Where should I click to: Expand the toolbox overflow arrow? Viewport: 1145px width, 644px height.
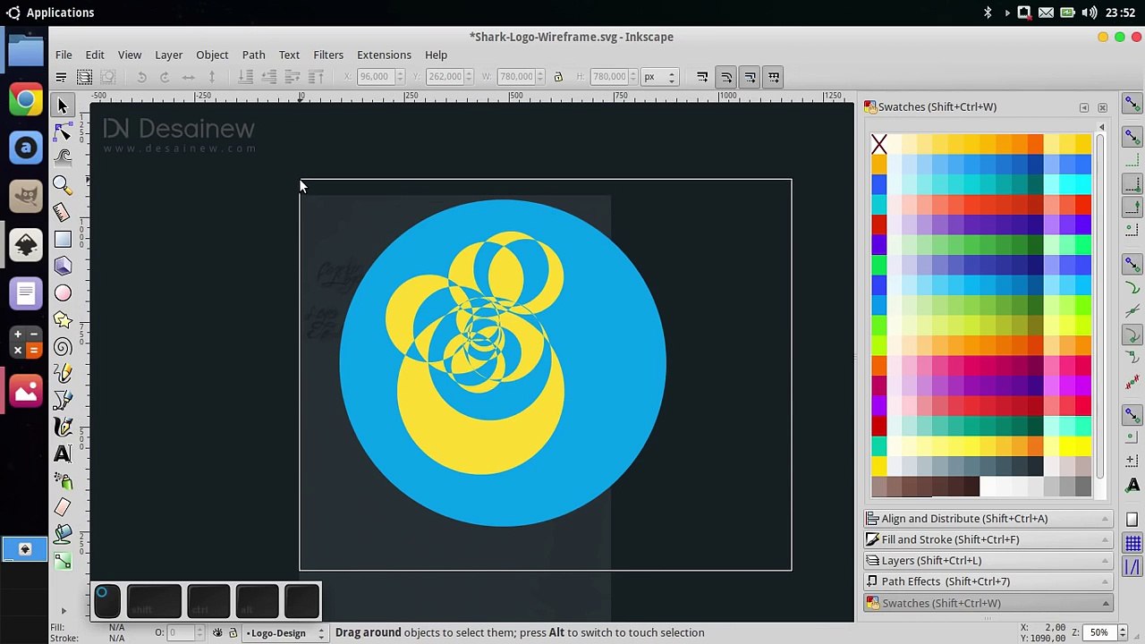(x=63, y=611)
